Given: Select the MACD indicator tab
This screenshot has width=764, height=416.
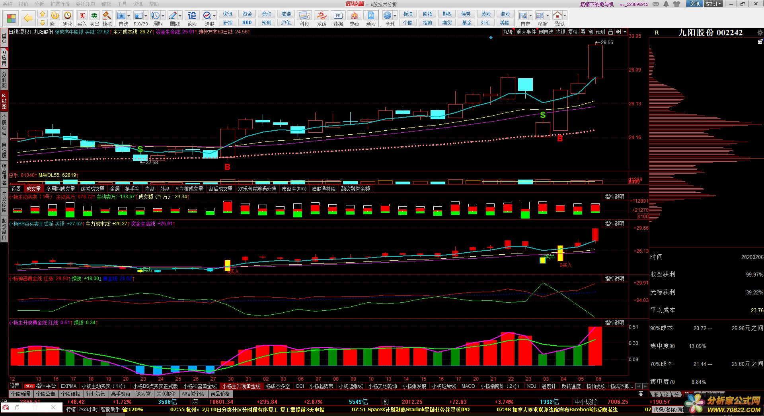Looking at the screenshot, I should 468,386.
